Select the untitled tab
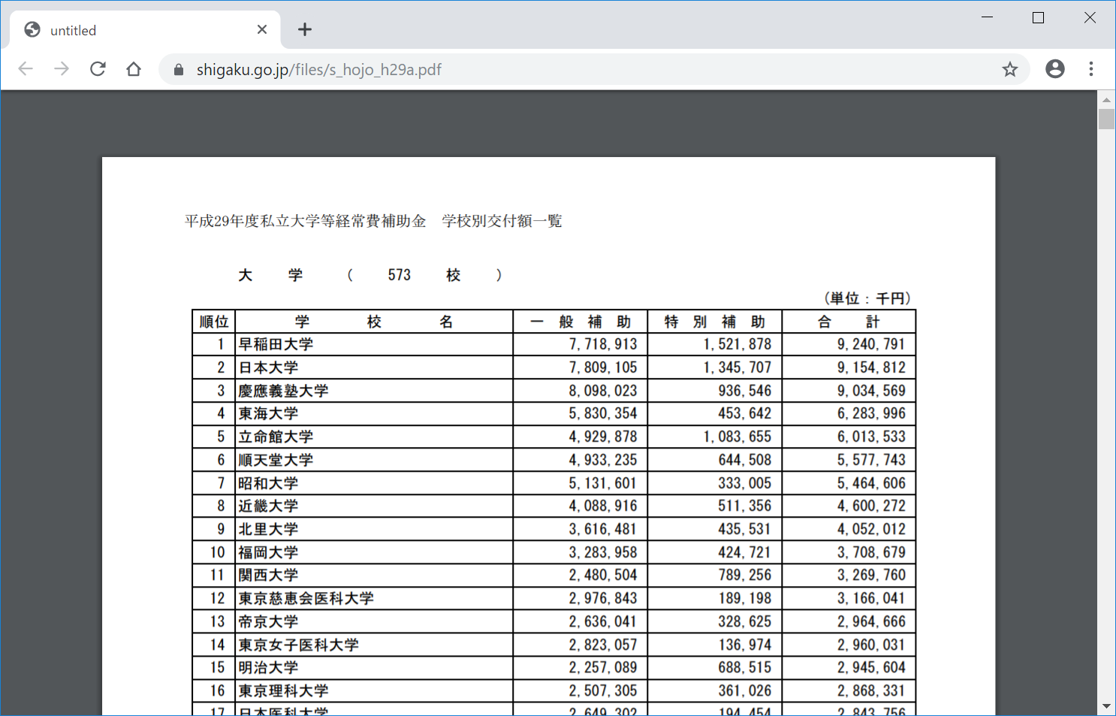This screenshot has width=1116, height=716. coord(145,30)
